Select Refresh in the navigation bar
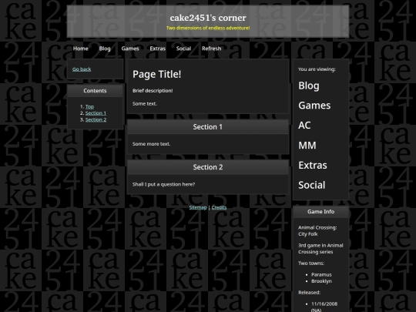The height and width of the screenshot is (312, 416). tap(211, 49)
